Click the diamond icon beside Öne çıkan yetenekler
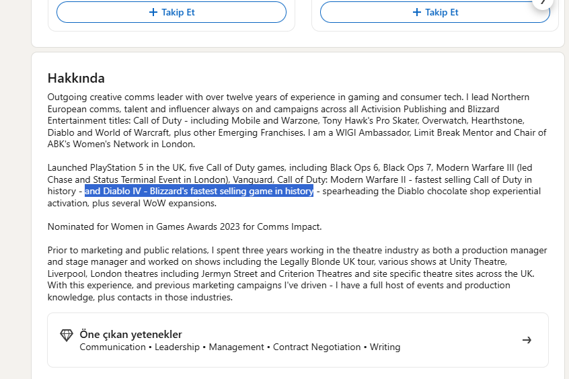Screen dimensions: 569x379 67,335
